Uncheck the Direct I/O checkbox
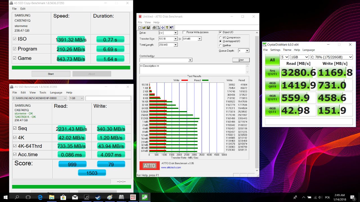Viewport: 360px width, 202px height. [220, 32]
